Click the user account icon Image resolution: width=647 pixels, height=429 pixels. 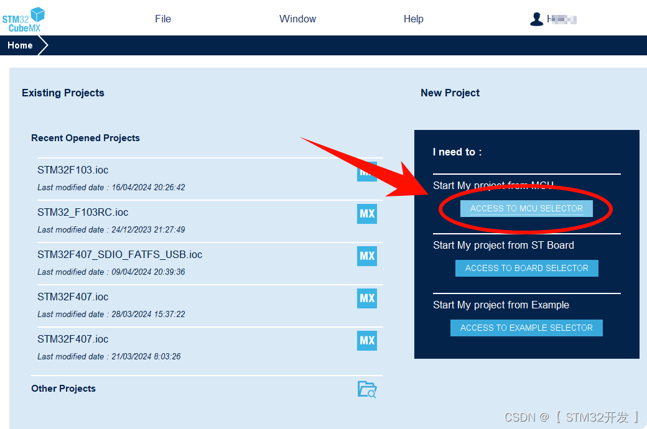(536, 19)
